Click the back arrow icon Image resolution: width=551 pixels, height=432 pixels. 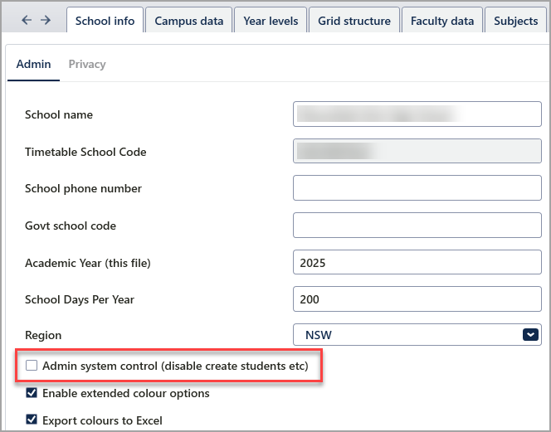point(27,21)
